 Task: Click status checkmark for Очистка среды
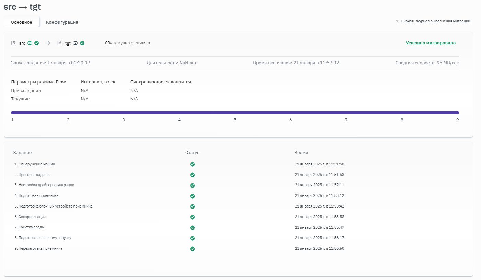point(192,228)
